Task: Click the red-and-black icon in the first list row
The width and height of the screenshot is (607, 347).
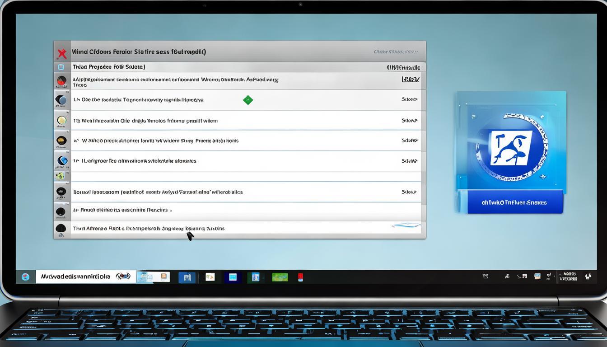Action: click(x=61, y=81)
